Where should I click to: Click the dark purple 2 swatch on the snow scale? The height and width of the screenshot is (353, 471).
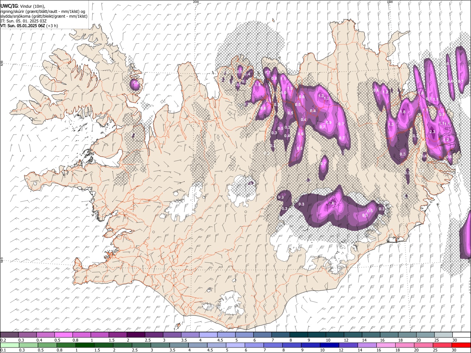(136, 335)
